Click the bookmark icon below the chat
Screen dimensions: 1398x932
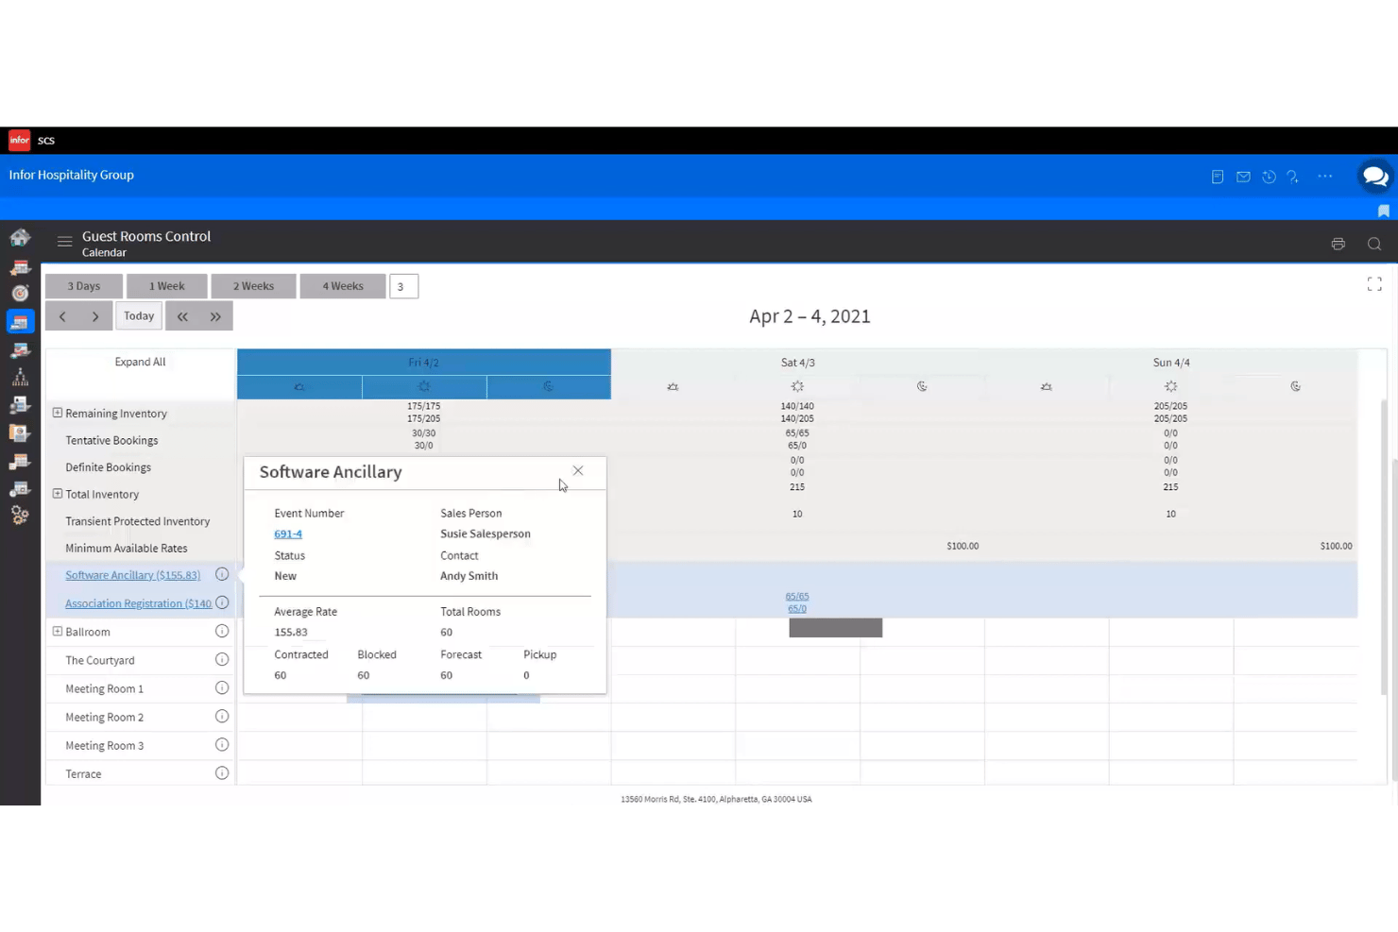[1384, 211]
